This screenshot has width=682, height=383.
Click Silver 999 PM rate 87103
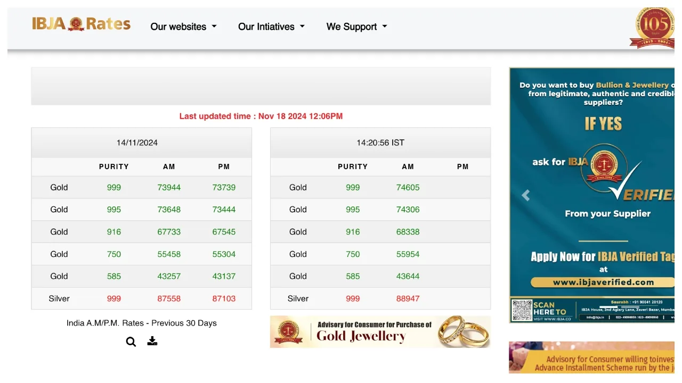tap(224, 298)
